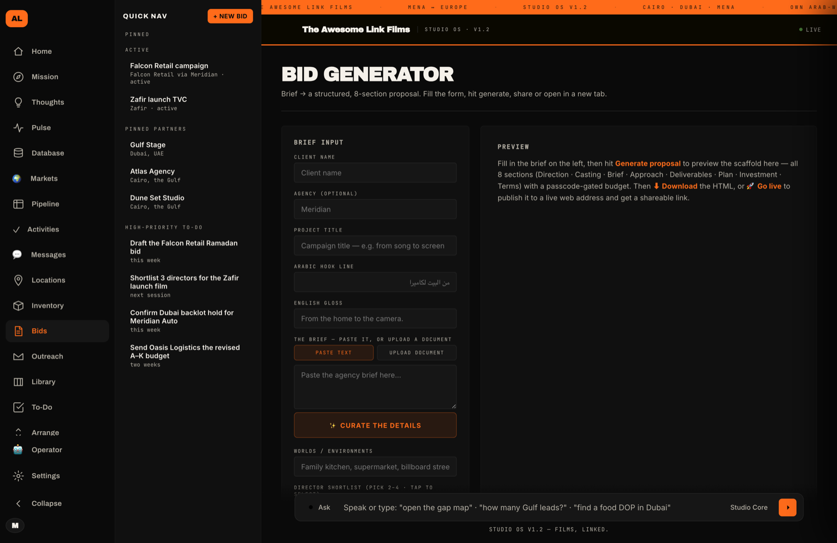Open Send Oasis Logistics budget to-do
This screenshot has width=837, height=543.
188,356
